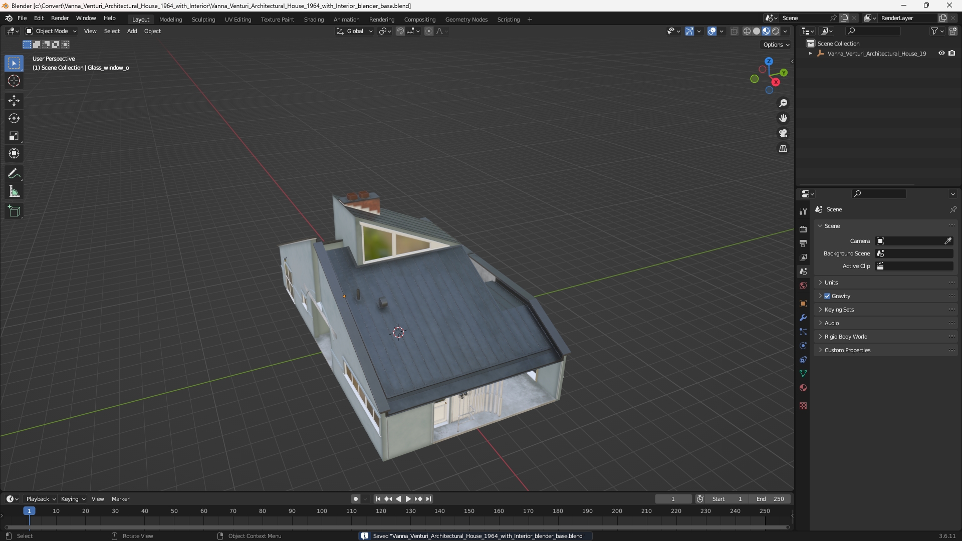This screenshot has height=541, width=962.
Task: Disable Vanna_Venturi_Architectural_House_19 in renders
Action: (x=952, y=53)
